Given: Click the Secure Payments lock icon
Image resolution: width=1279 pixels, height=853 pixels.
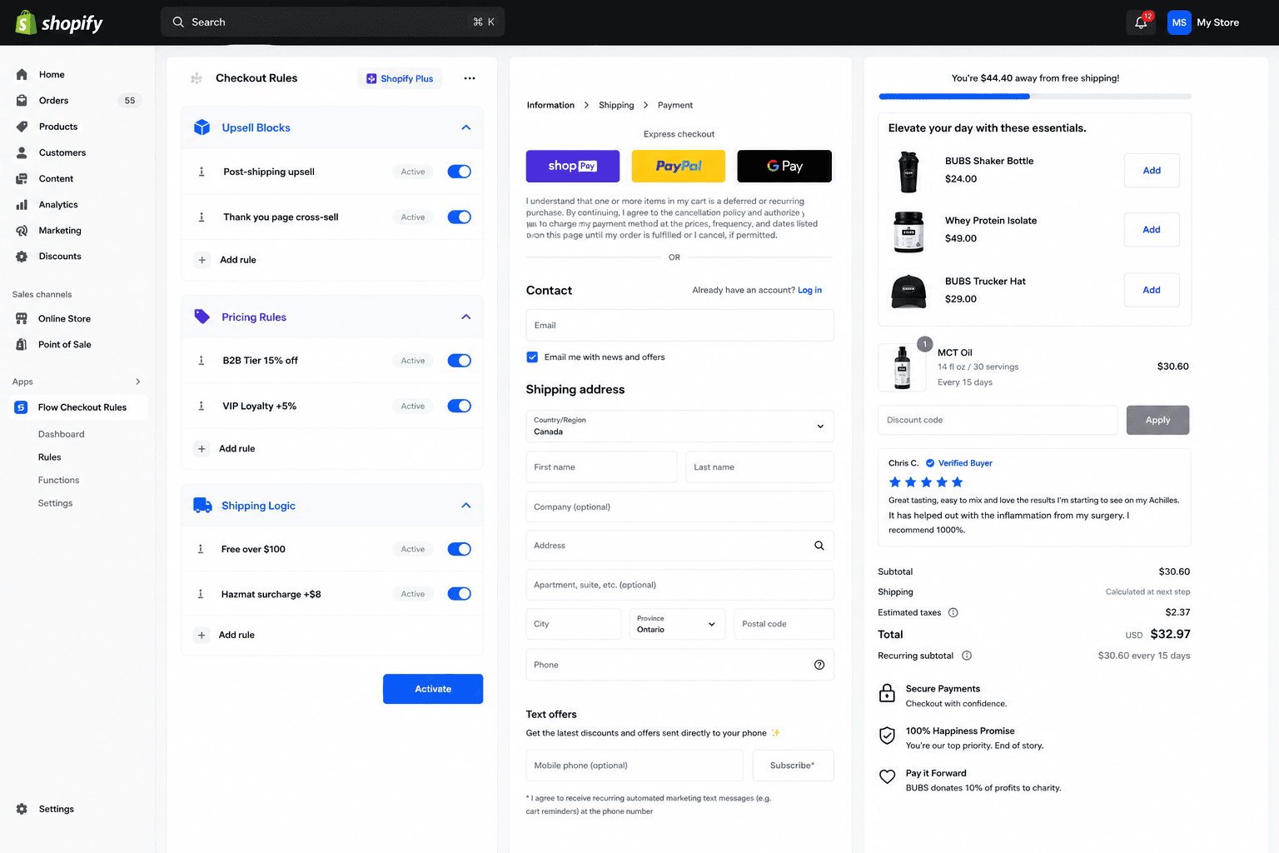Looking at the screenshot, I should tap(888, 693).
